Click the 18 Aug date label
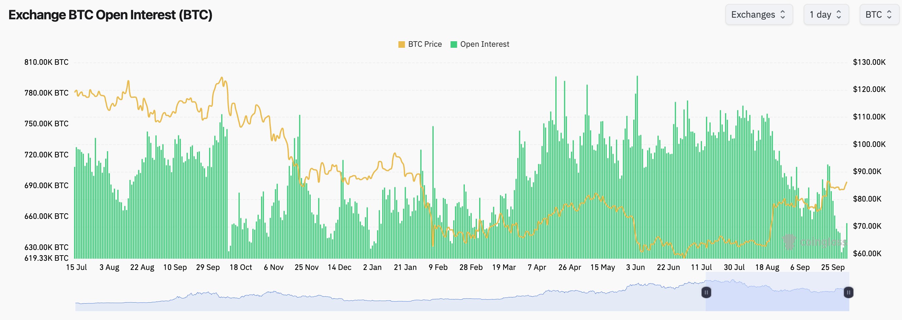902x320 pixels. tap(767, 267)
